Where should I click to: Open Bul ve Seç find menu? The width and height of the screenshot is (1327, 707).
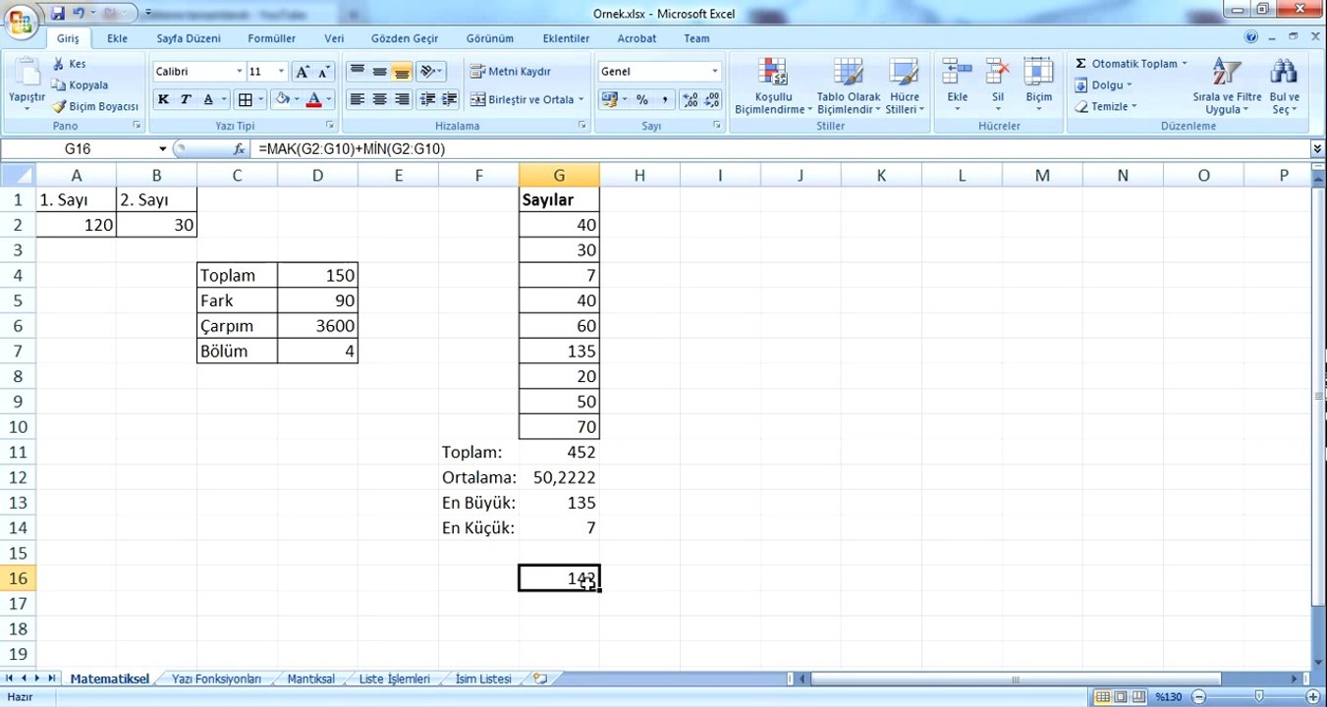(1284, 85)
